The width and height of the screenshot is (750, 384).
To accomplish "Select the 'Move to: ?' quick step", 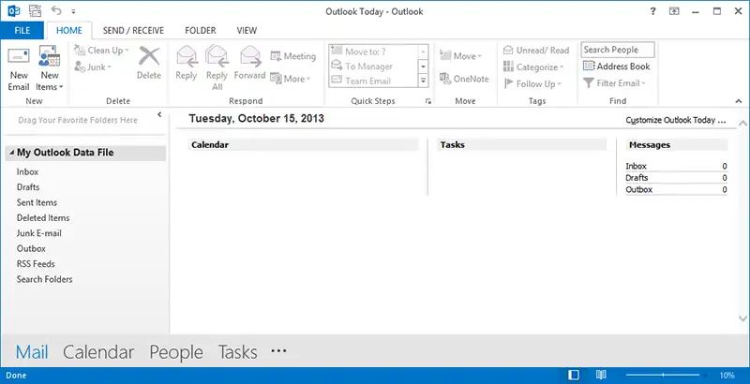I will (373, 52).
